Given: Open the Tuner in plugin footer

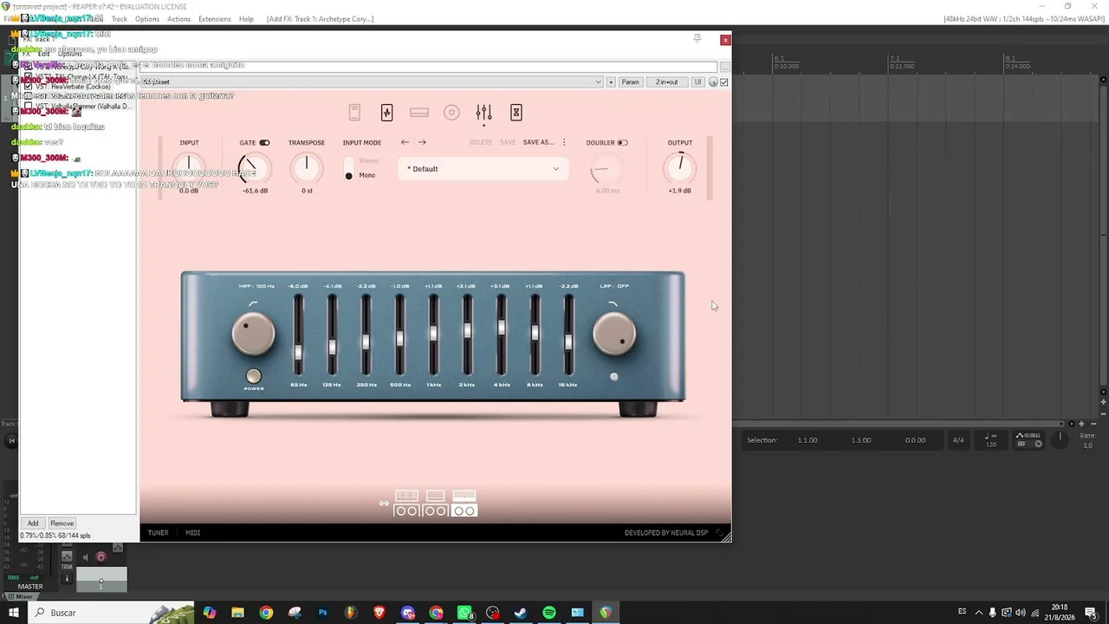Looking at the screenshot, I should coord(158,533).
